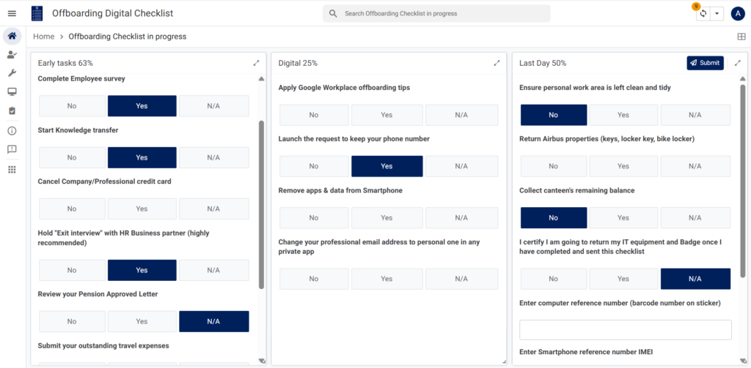The height and width of the screenshot is (368, 751).
Task: Click the Offboarding Digital Checklist title
Action: click(112, 13)
